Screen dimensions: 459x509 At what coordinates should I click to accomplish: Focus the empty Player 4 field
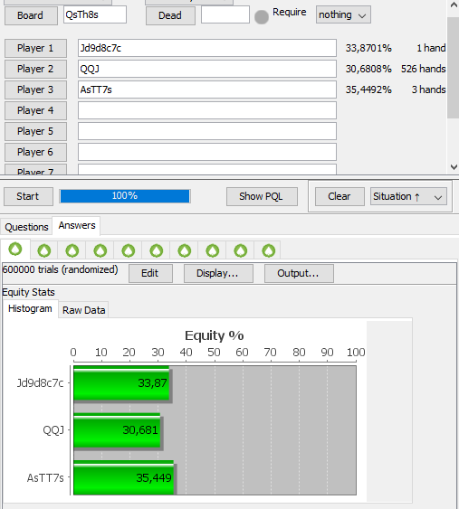(x=207, y=110)
